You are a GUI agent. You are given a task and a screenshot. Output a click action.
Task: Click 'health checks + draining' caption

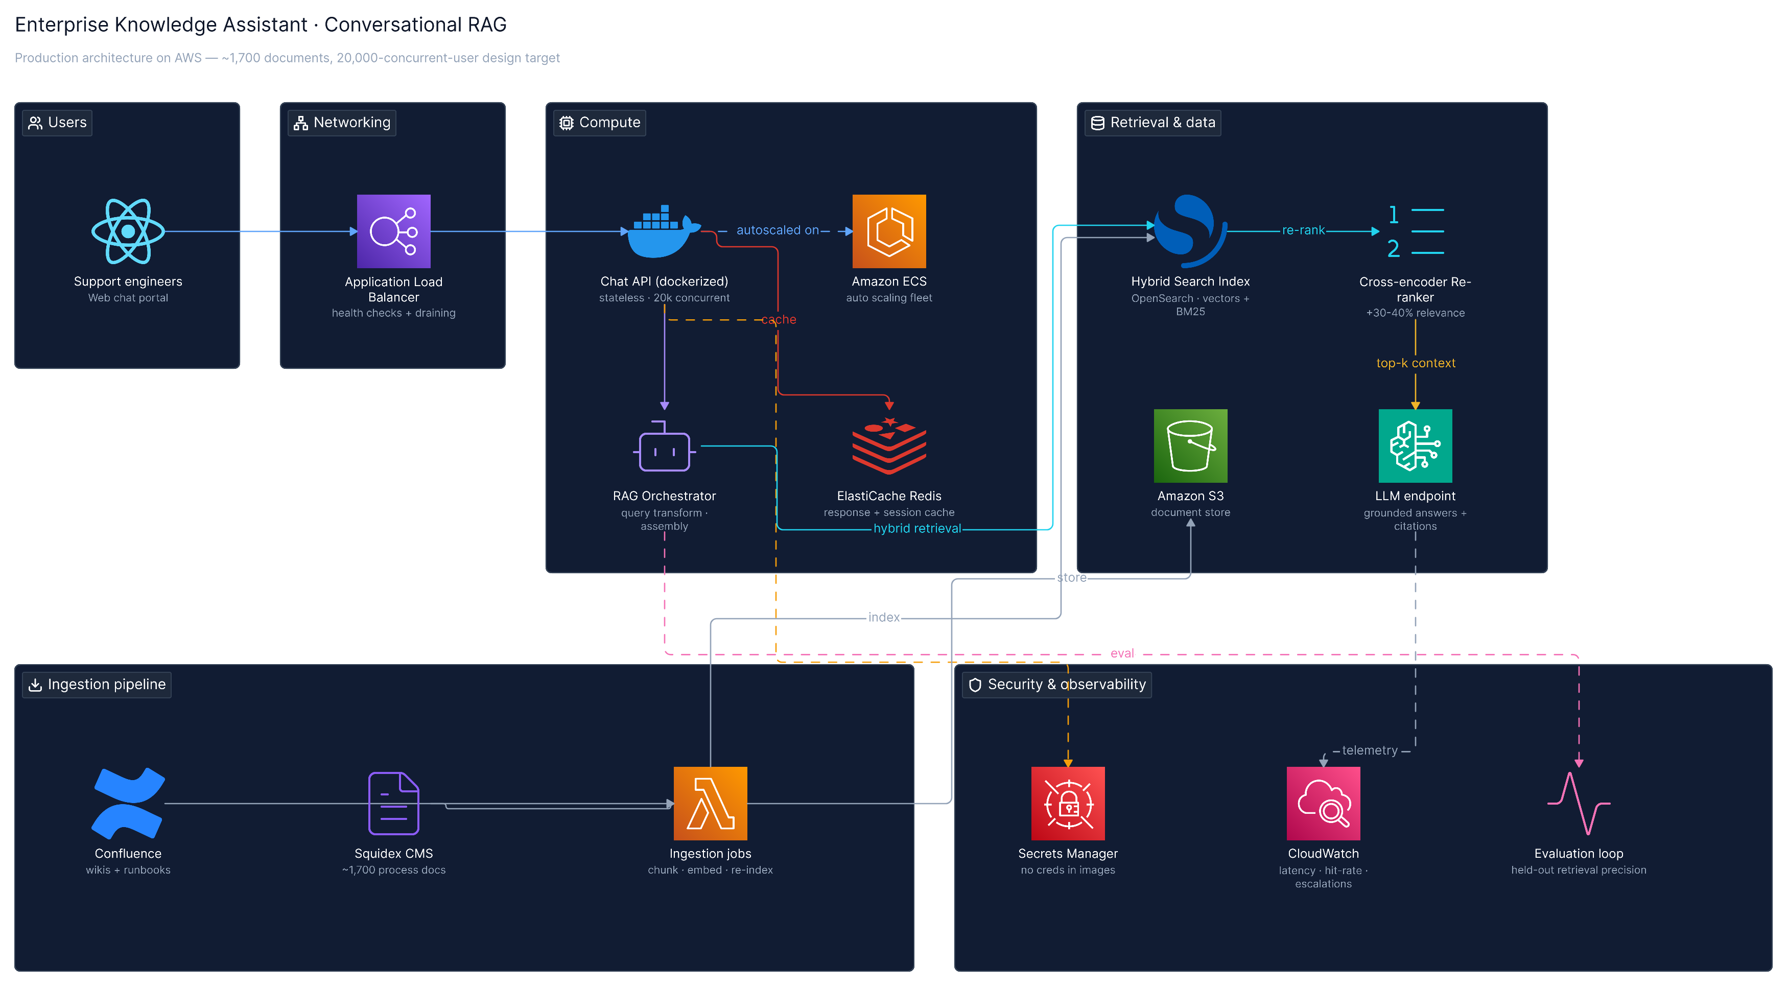point(393,313)
